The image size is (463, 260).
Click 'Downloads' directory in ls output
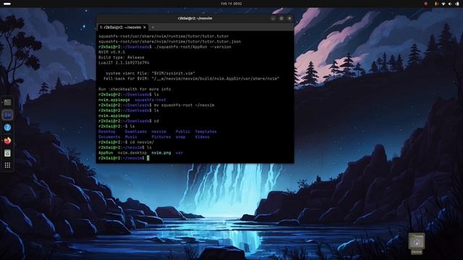click(136, 131)
